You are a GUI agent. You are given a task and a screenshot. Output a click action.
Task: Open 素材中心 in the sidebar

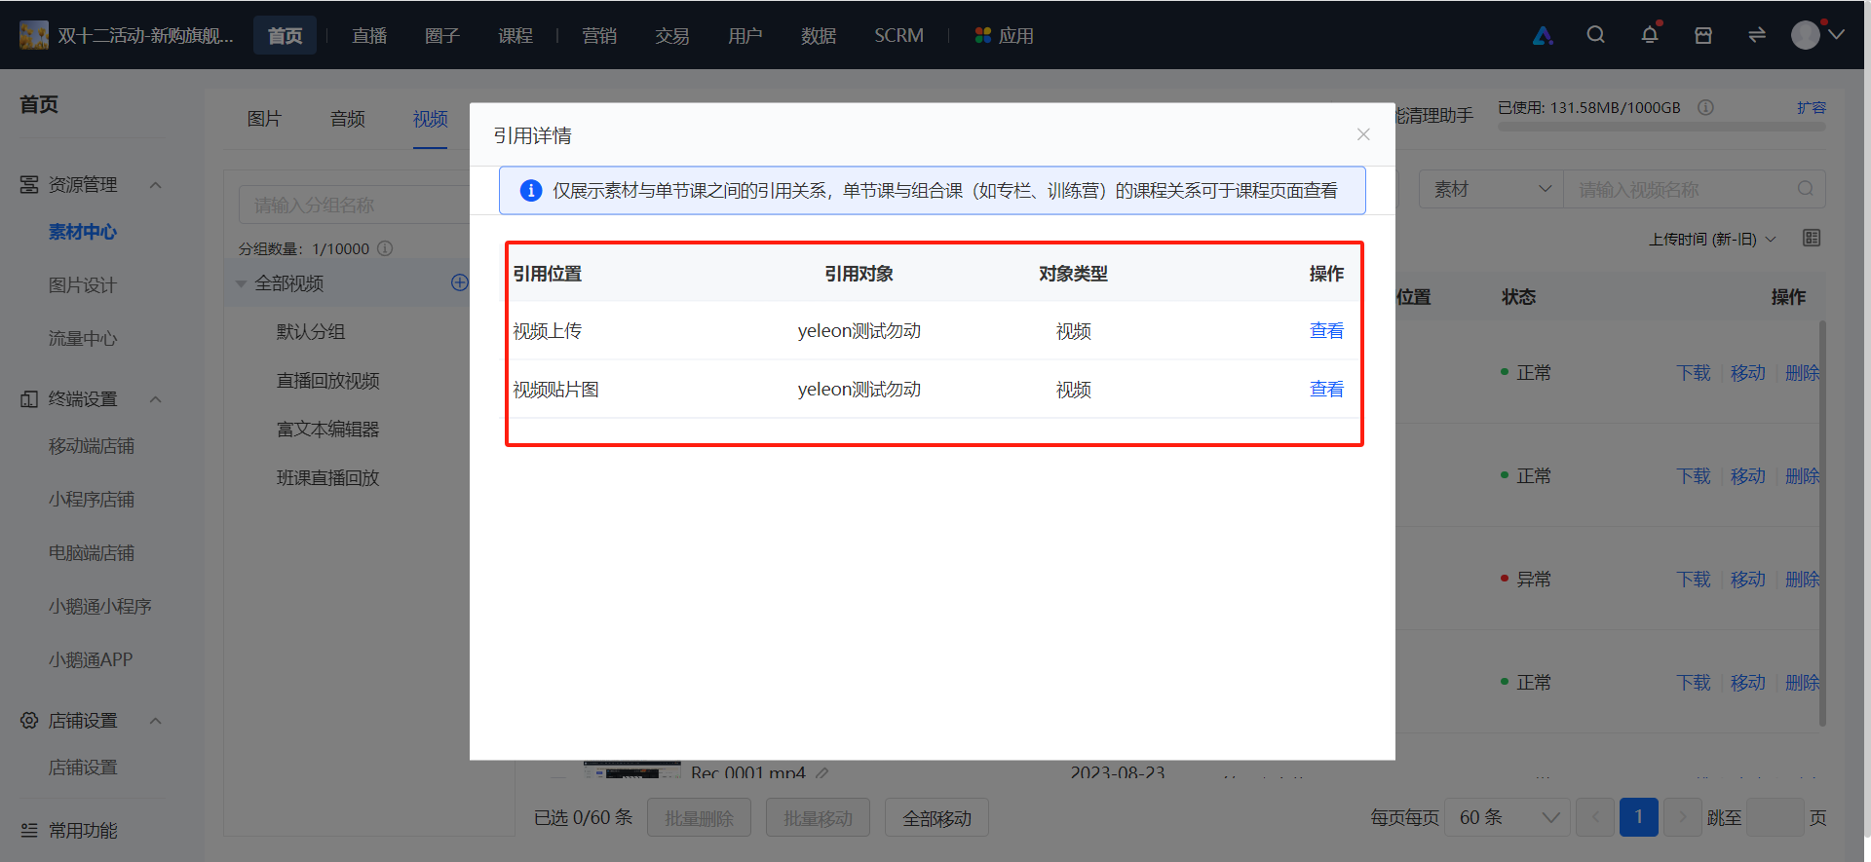pyautogui.click(x=83, y=232)
